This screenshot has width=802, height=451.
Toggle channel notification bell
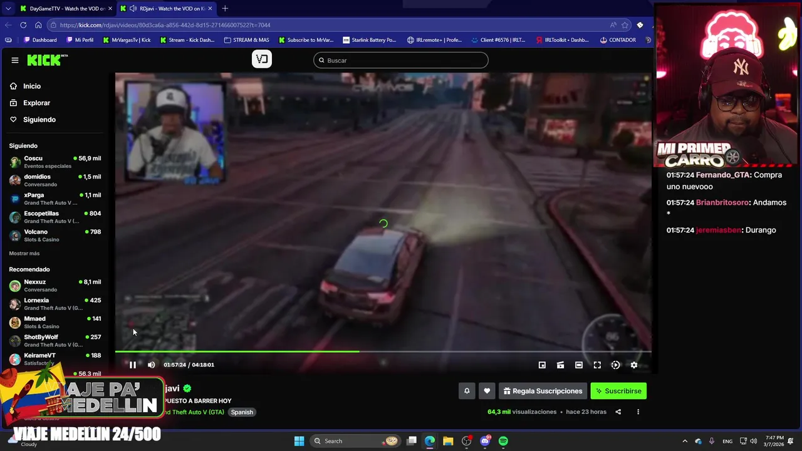point(467,391)
